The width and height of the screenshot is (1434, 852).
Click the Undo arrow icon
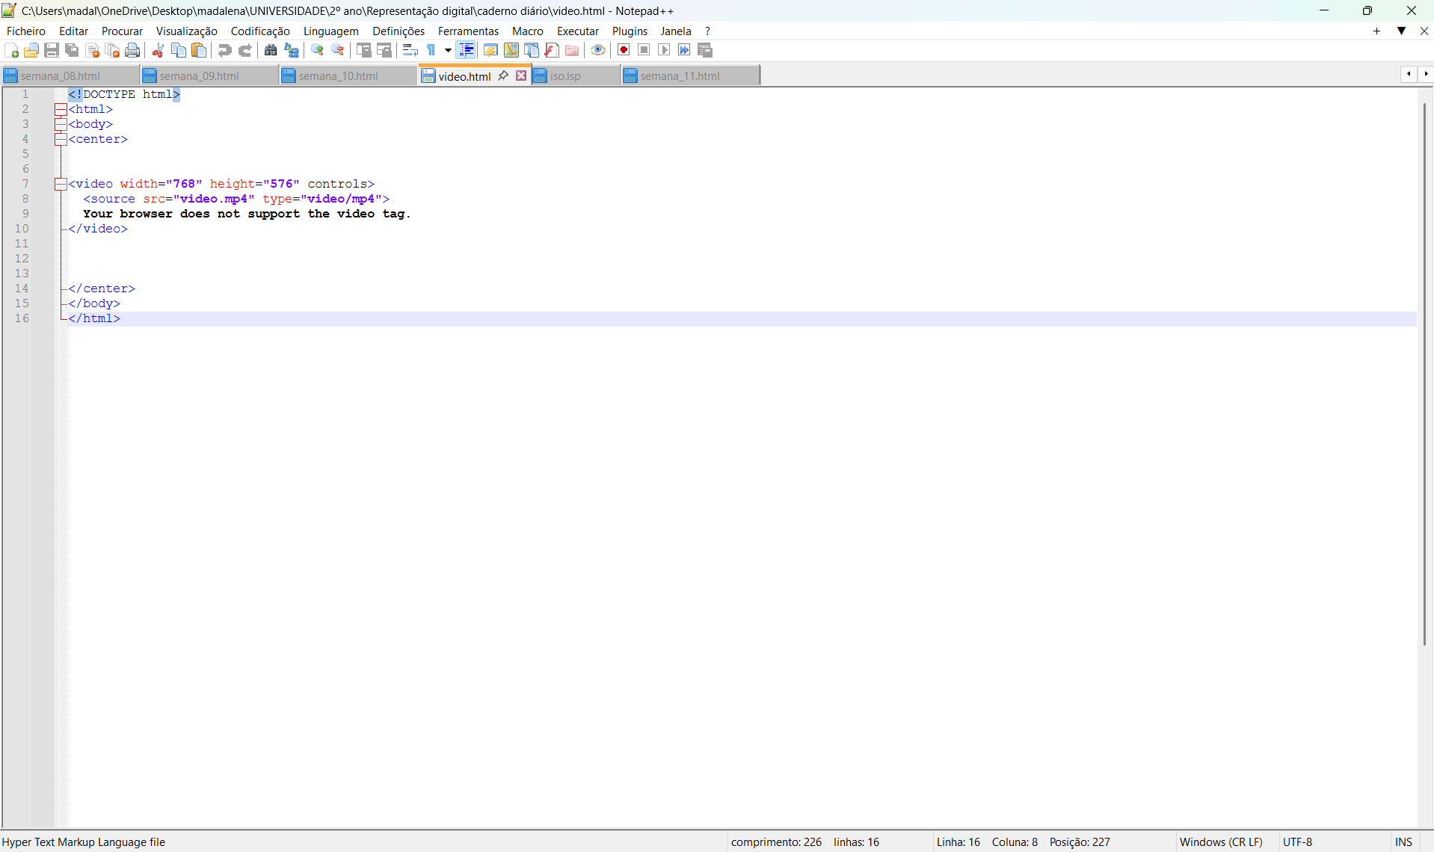point(224,50)
